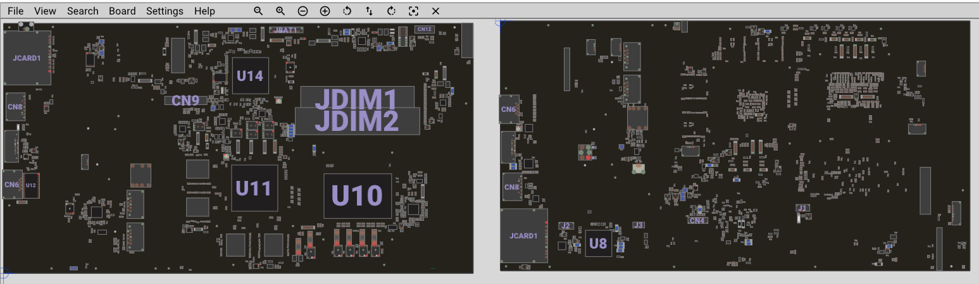Image resolution: width=979 pixels, height=284 pixels.
Task: Open the Settings menu
Action: 165,11
